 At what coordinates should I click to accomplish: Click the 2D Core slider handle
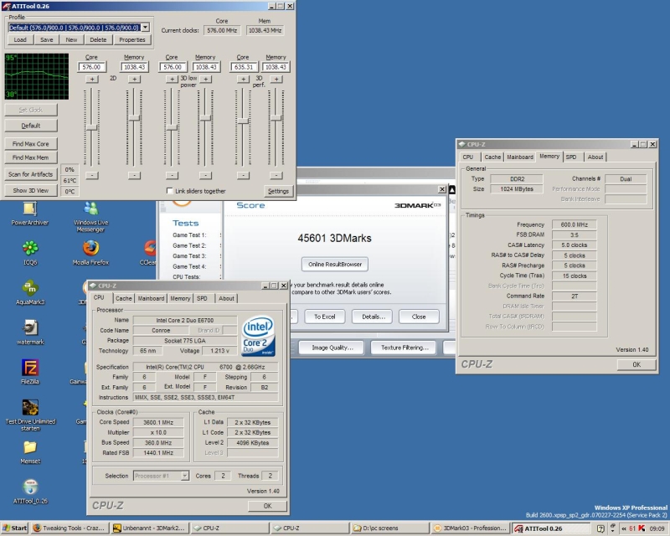[92, 127]
